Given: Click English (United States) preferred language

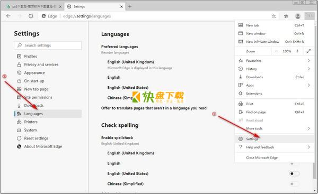Looking at the screenshot, I should (128, 88).
